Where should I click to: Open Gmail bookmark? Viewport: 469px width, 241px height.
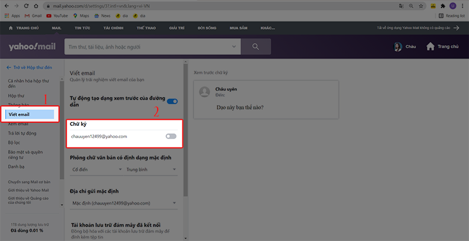pyautogui.click(x=33, y=16)
